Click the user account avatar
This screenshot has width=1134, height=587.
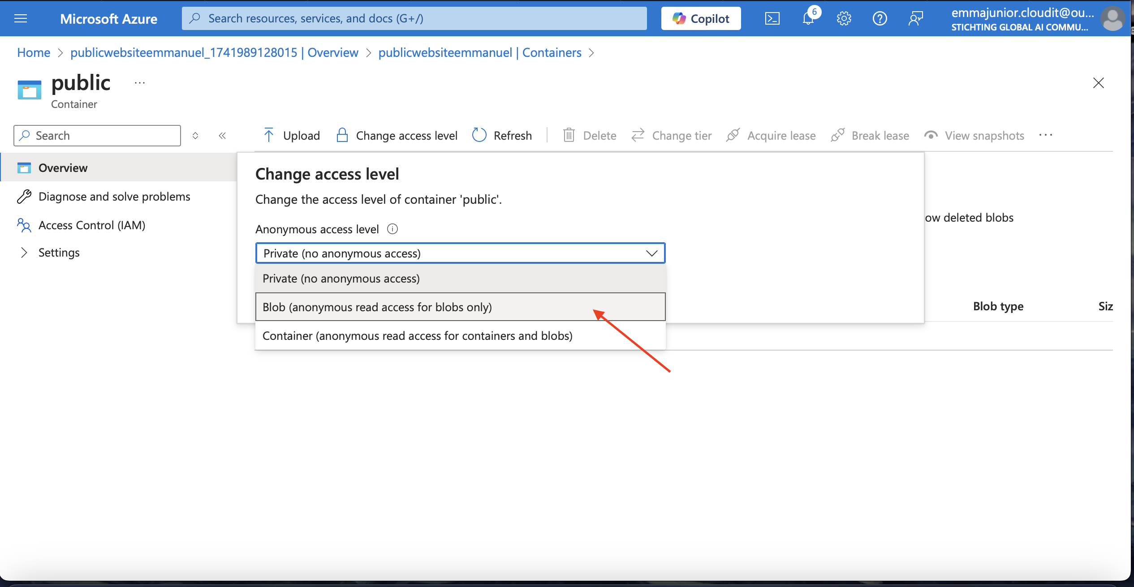1112,18
